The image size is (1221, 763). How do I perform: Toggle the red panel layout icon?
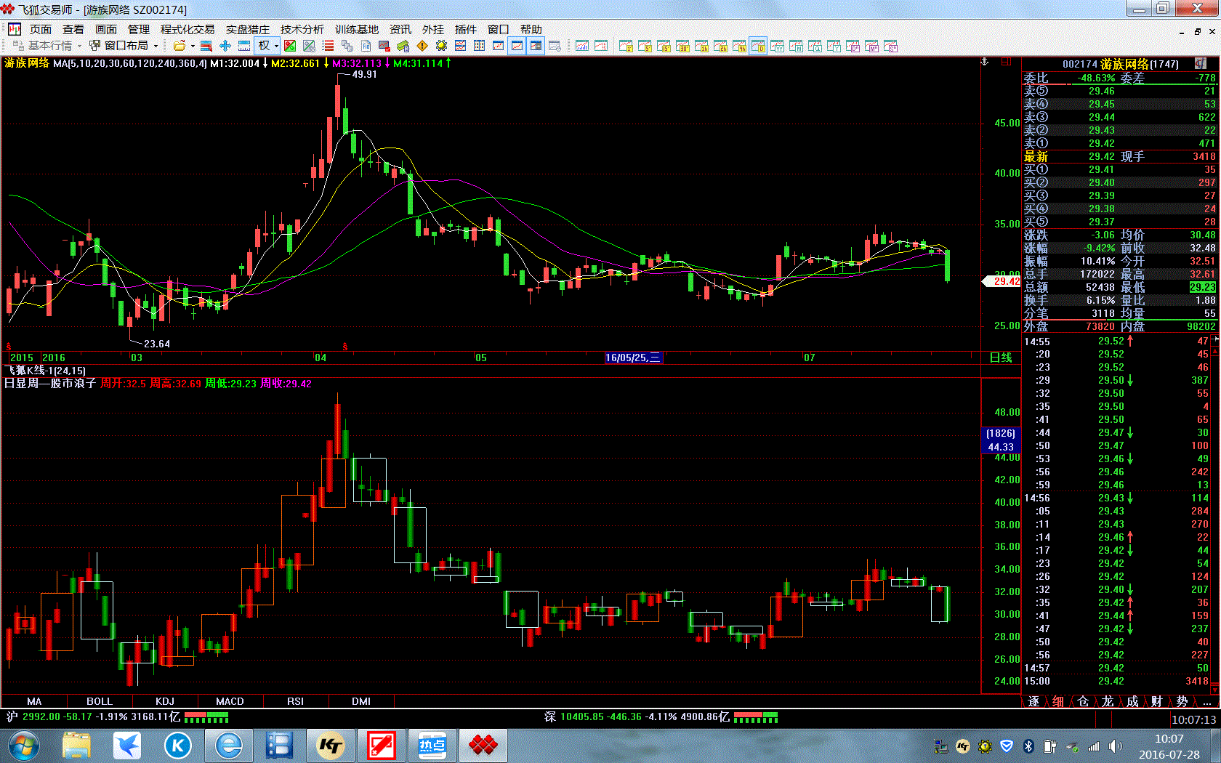[1007, 62]
